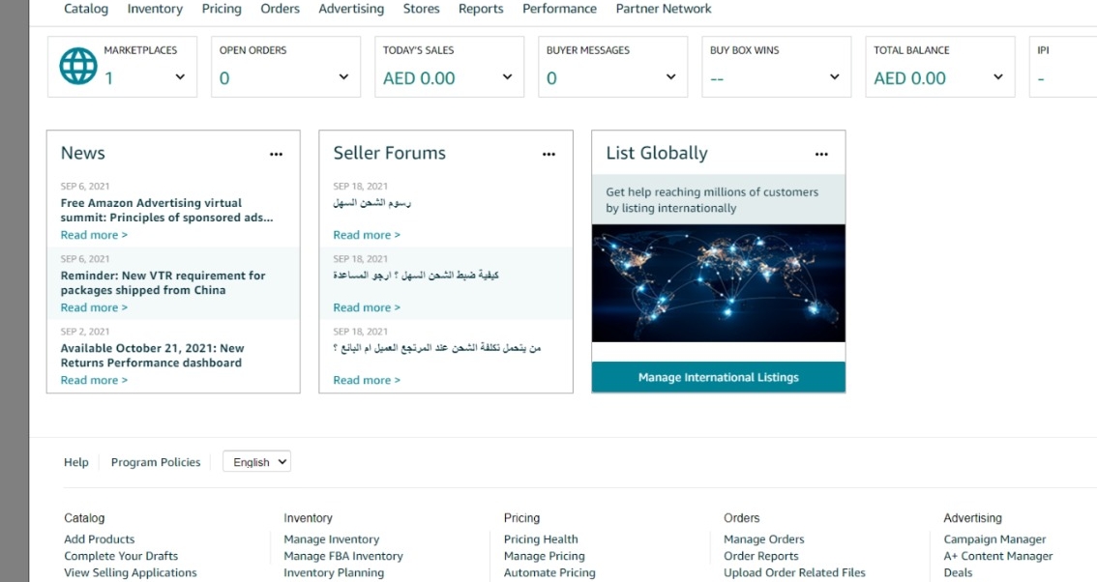Click Upload Order Related Files footer link
The height and width of the screenshot is (582, 1097).
(x=795, y=573)
